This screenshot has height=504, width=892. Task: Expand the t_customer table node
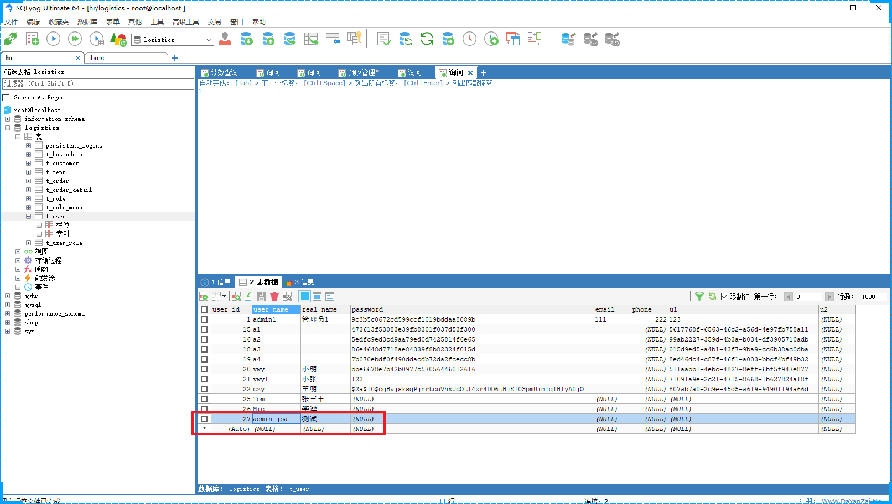[28, 163]
